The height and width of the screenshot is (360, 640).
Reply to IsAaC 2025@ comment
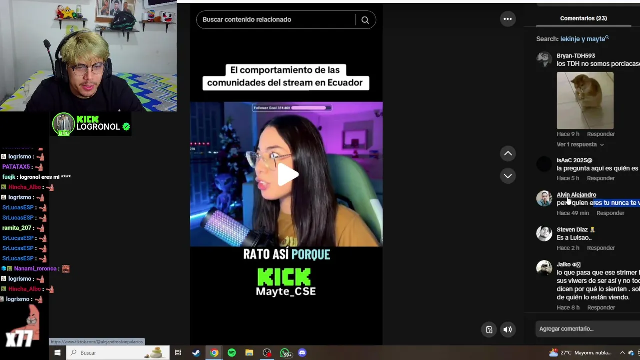pos(601,178)
